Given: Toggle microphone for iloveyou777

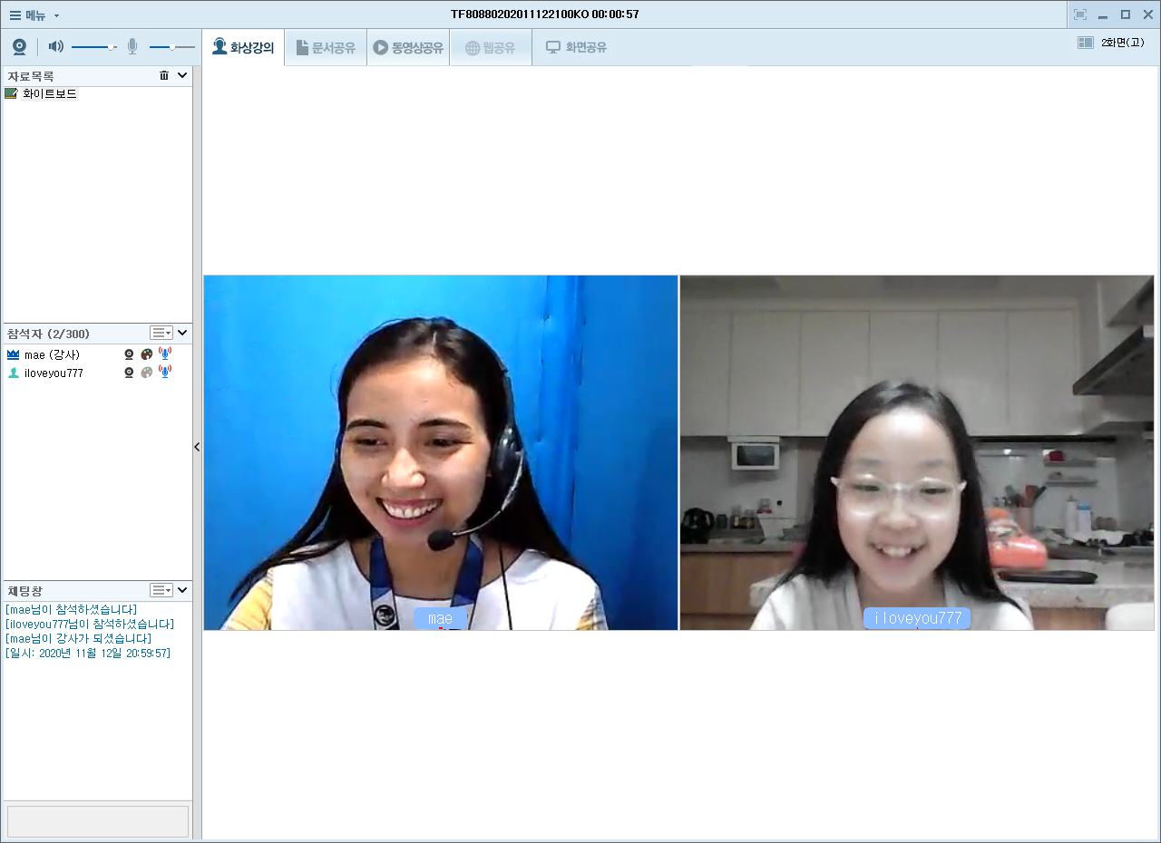Looking at the screenshot, I should (x=165, y=372).
